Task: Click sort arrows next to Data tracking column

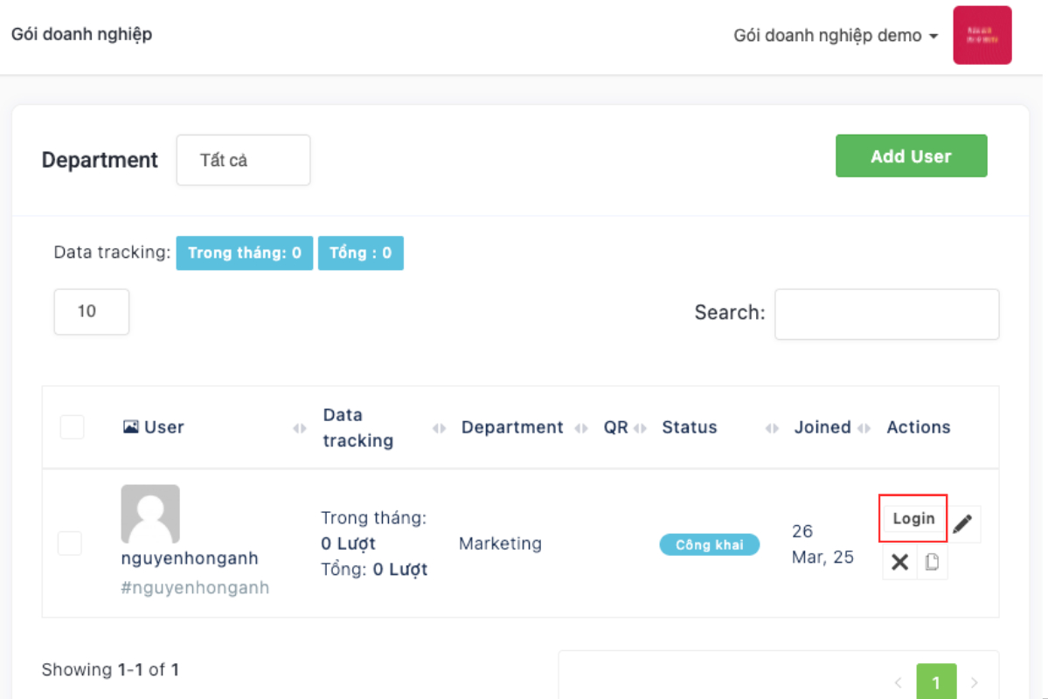Action: [439, 428]
